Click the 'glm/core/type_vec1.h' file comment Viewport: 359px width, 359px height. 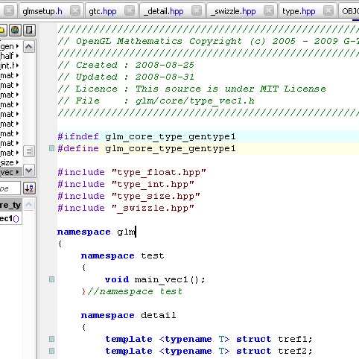coord(156,101)
